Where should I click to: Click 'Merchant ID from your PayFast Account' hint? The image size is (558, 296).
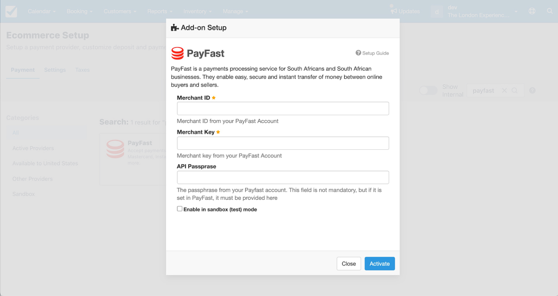point(228,121)
